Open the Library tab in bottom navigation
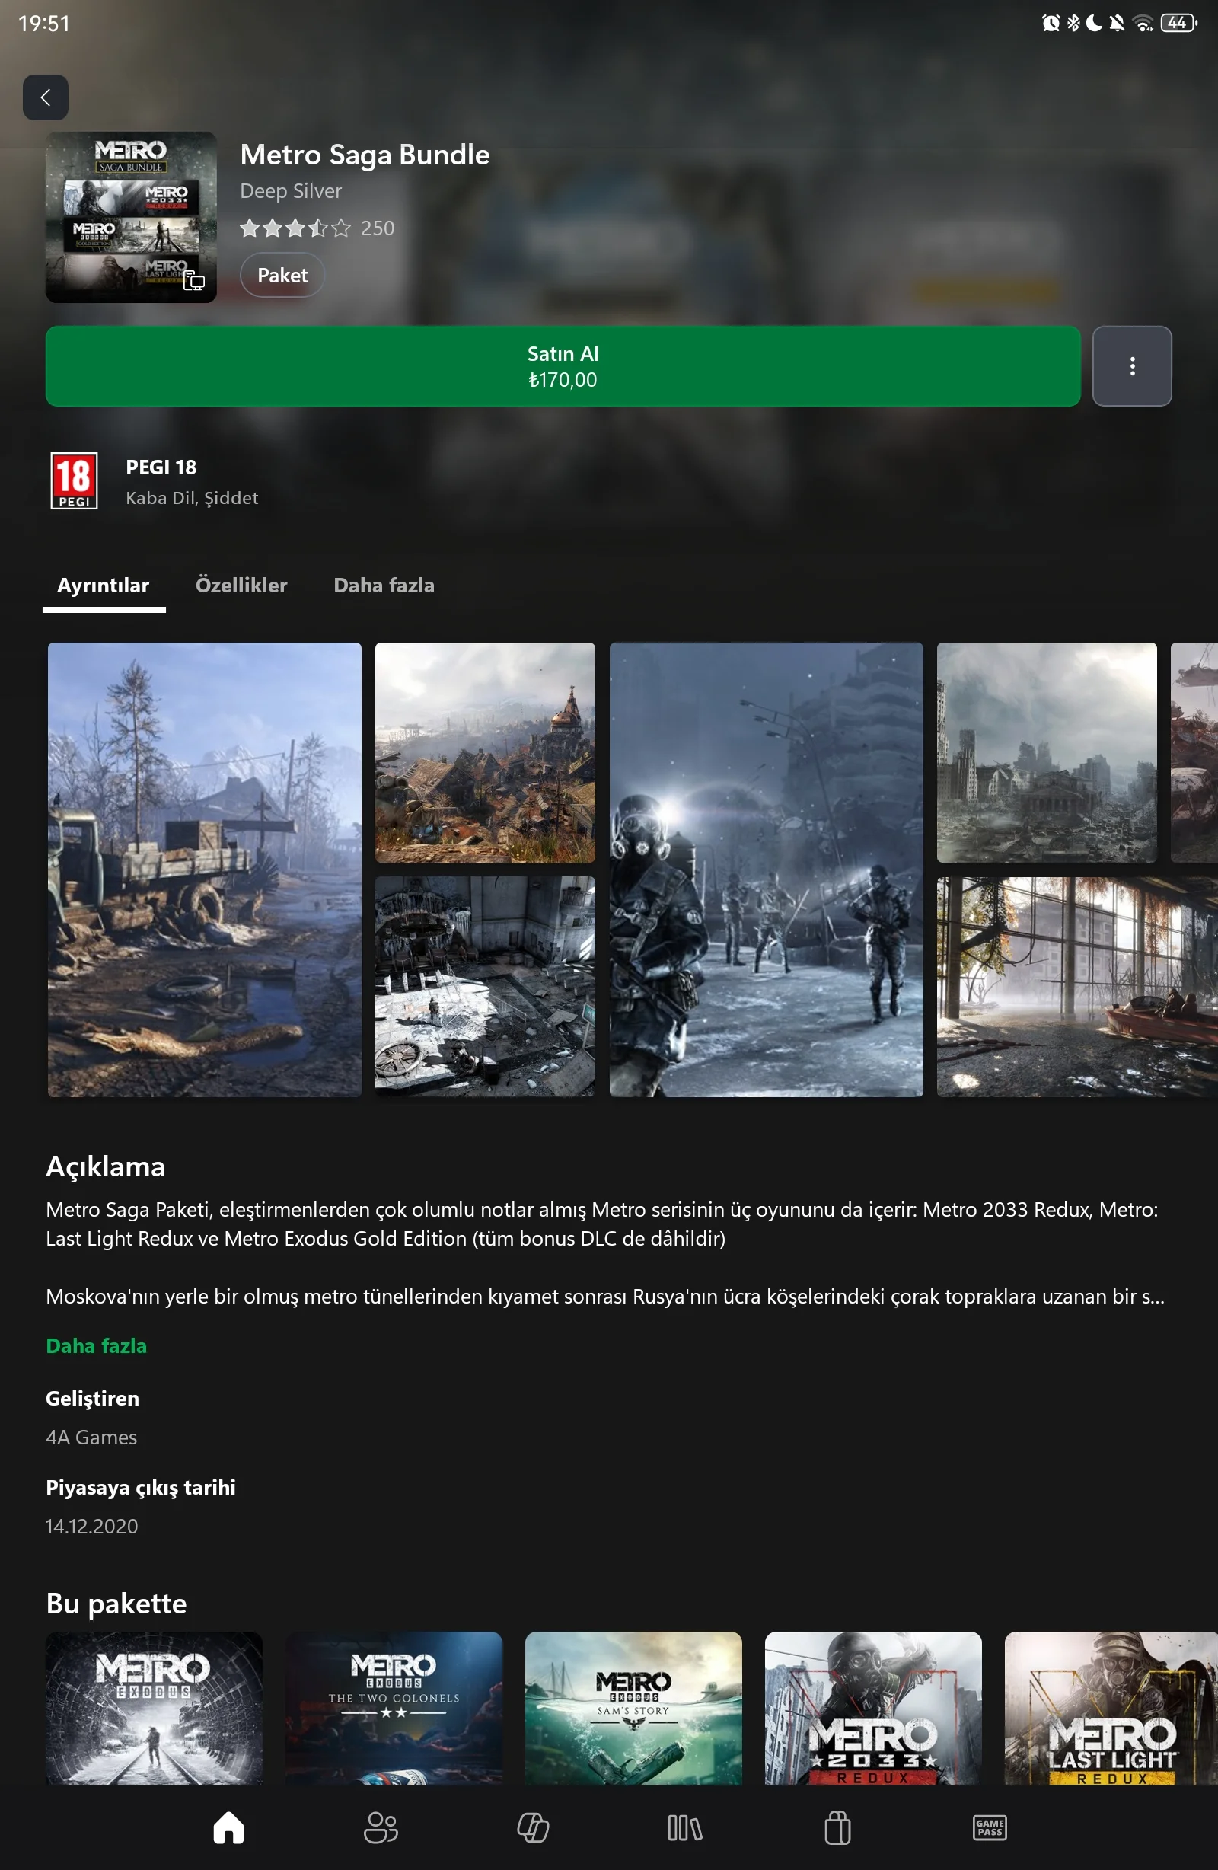Screen dimensions: 1218x1870 pyautogui.click(x=685, y=1827)
